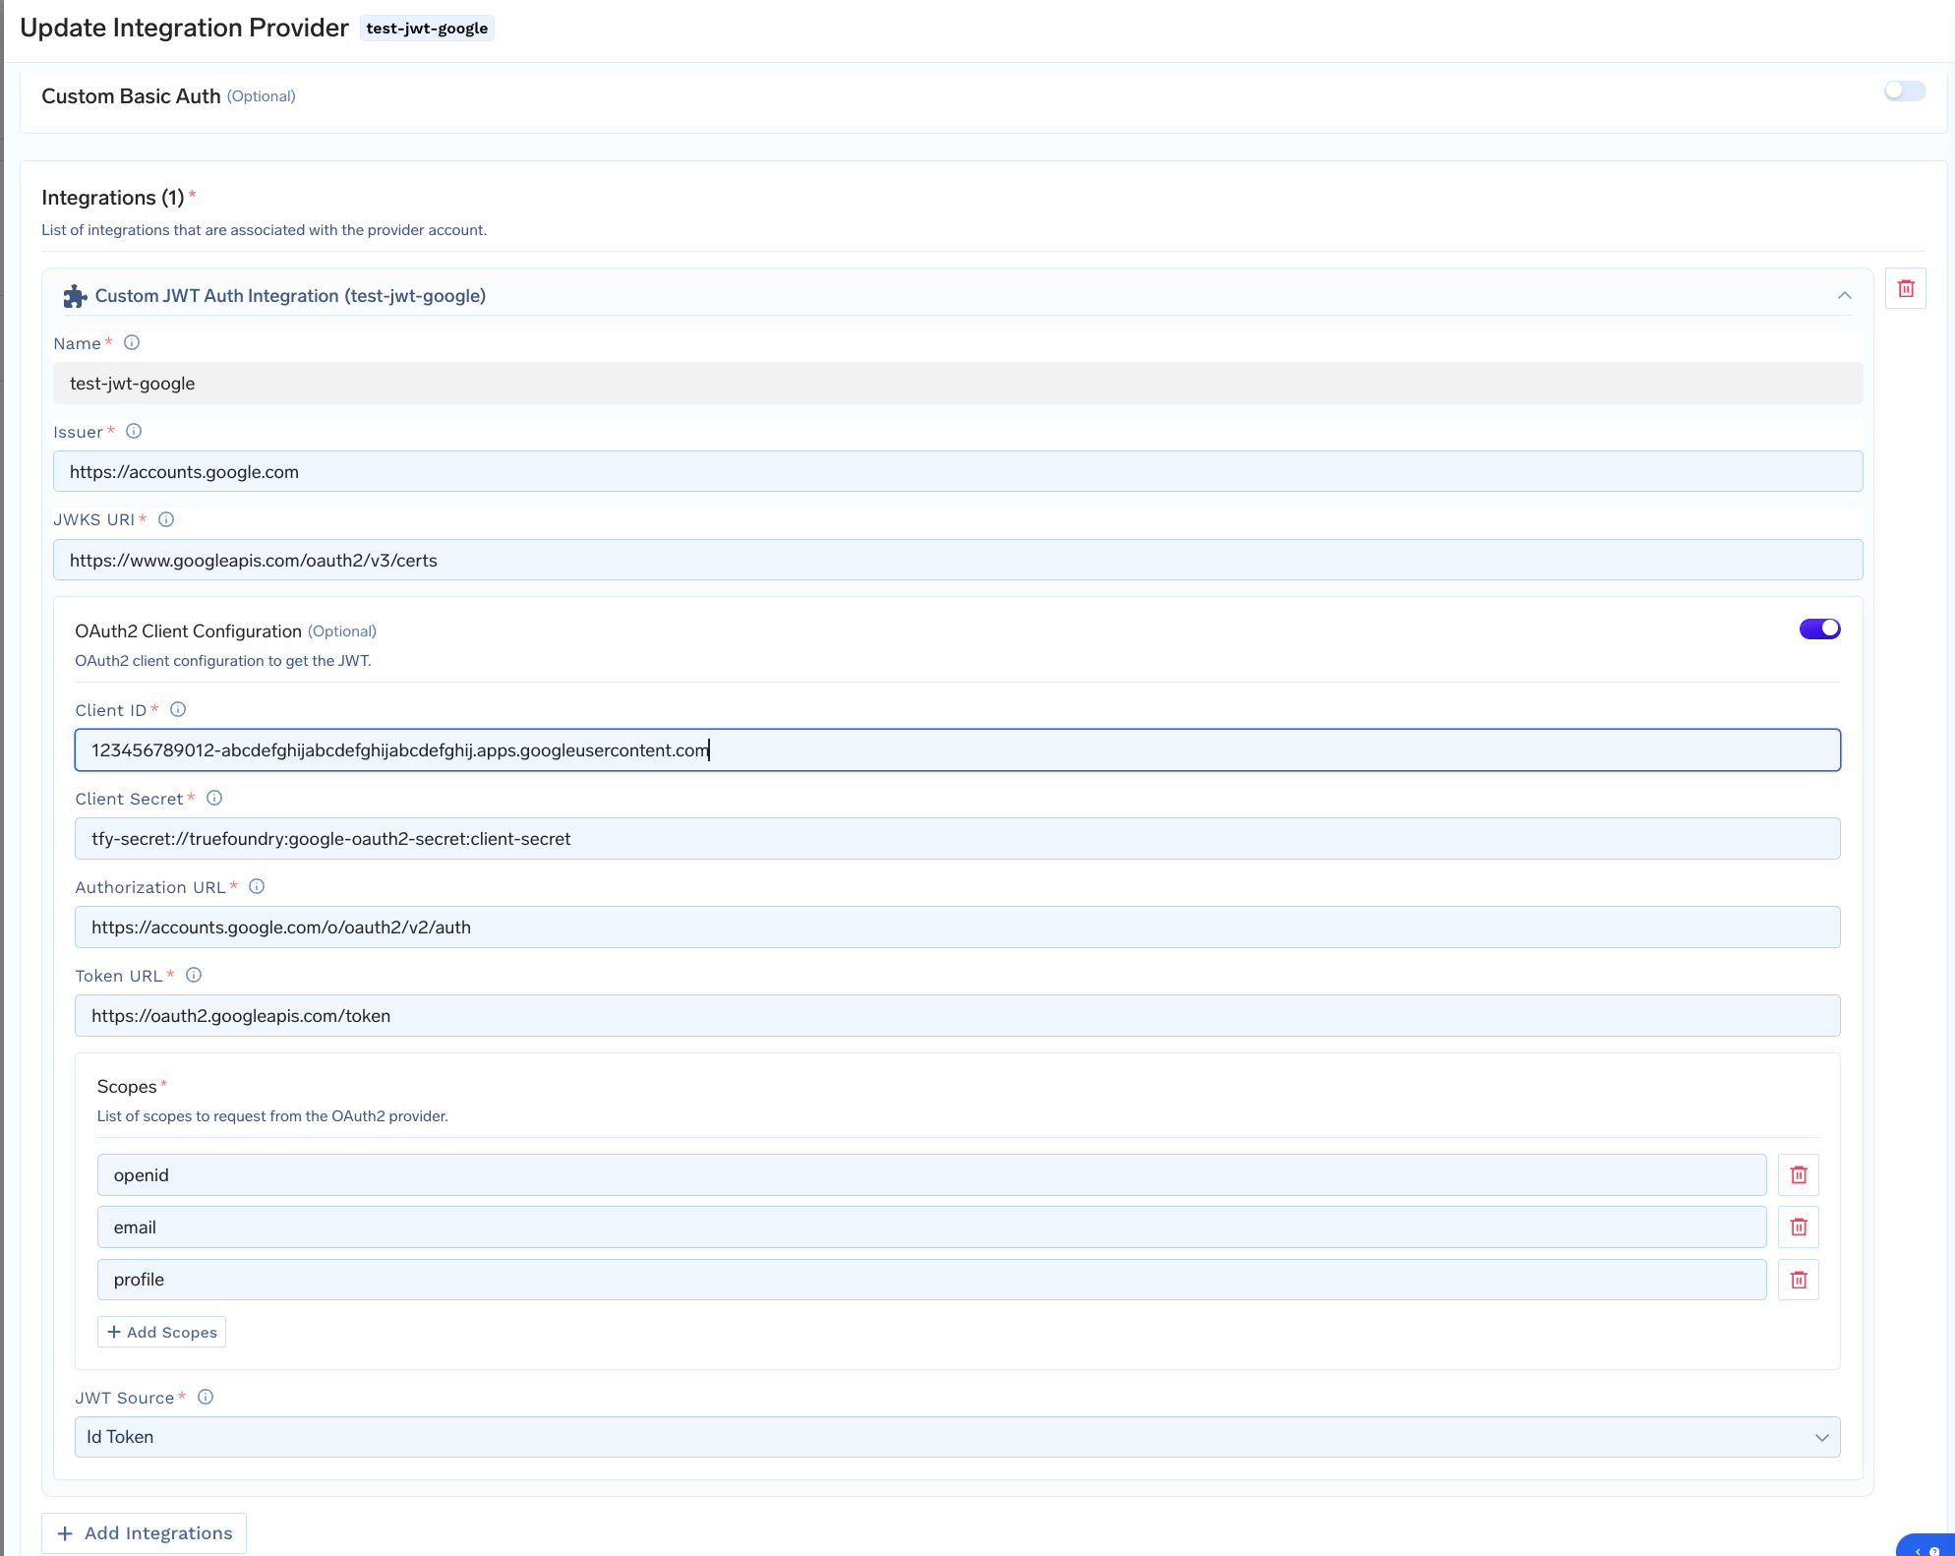The image size is (1955, 1556).
Task: Delete the Custom JWT Auth Integration
Action: (1905, 289)
